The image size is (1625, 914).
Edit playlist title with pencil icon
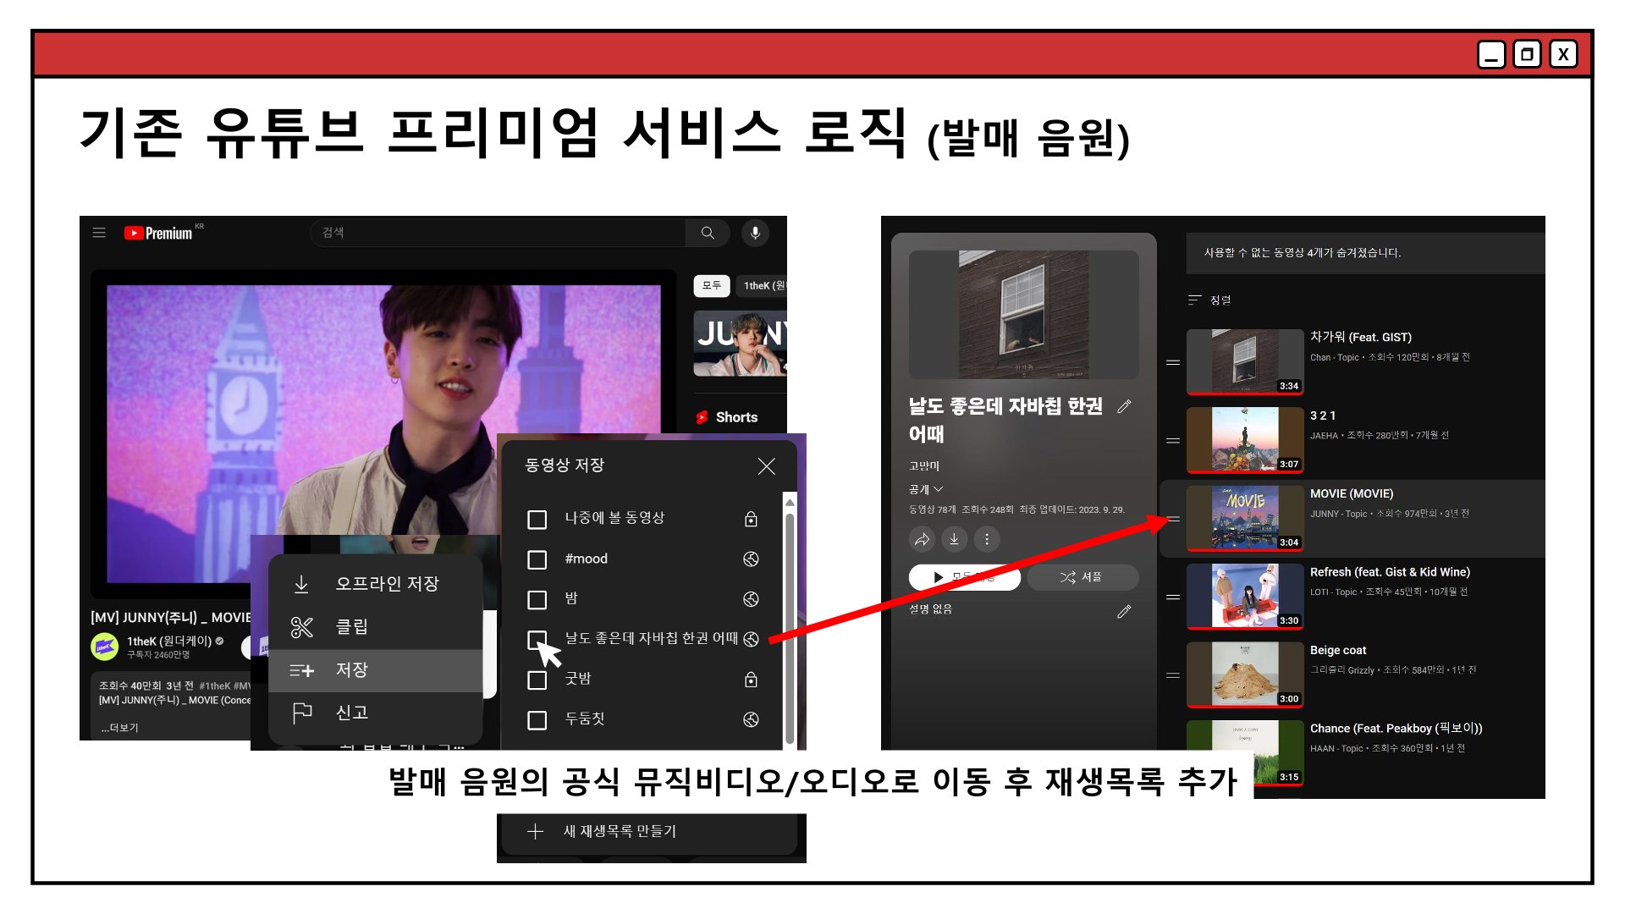pyautogui.click(x=1124, y=406)
